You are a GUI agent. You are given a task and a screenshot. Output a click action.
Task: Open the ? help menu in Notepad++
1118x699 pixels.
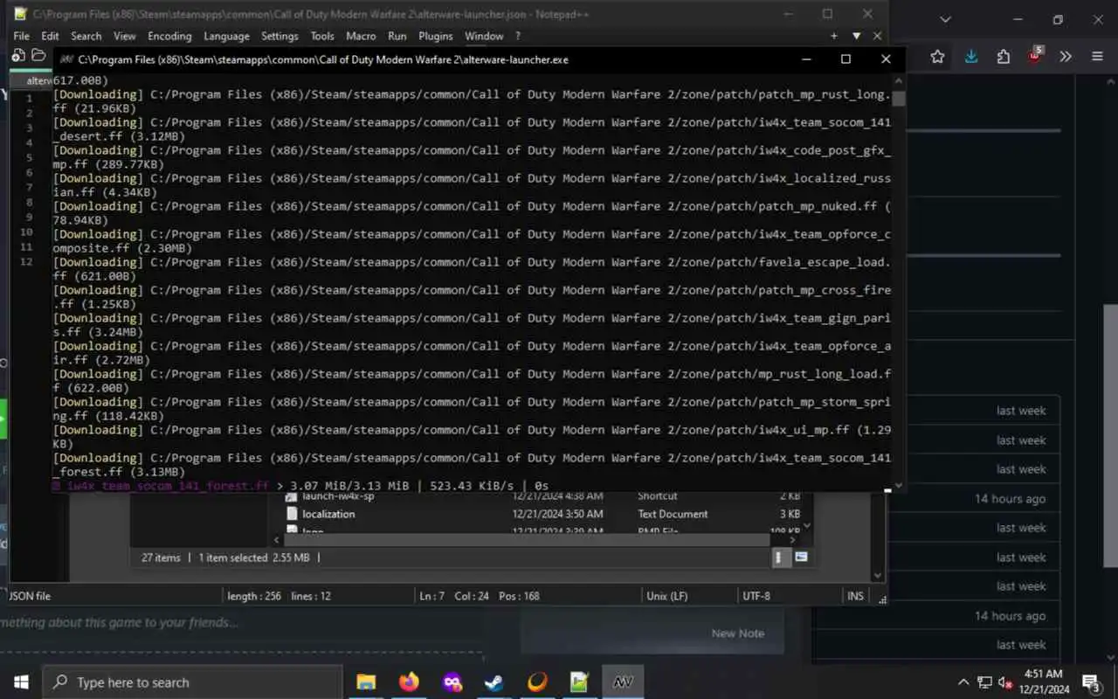pyautogui.click(x=518, y=36)
